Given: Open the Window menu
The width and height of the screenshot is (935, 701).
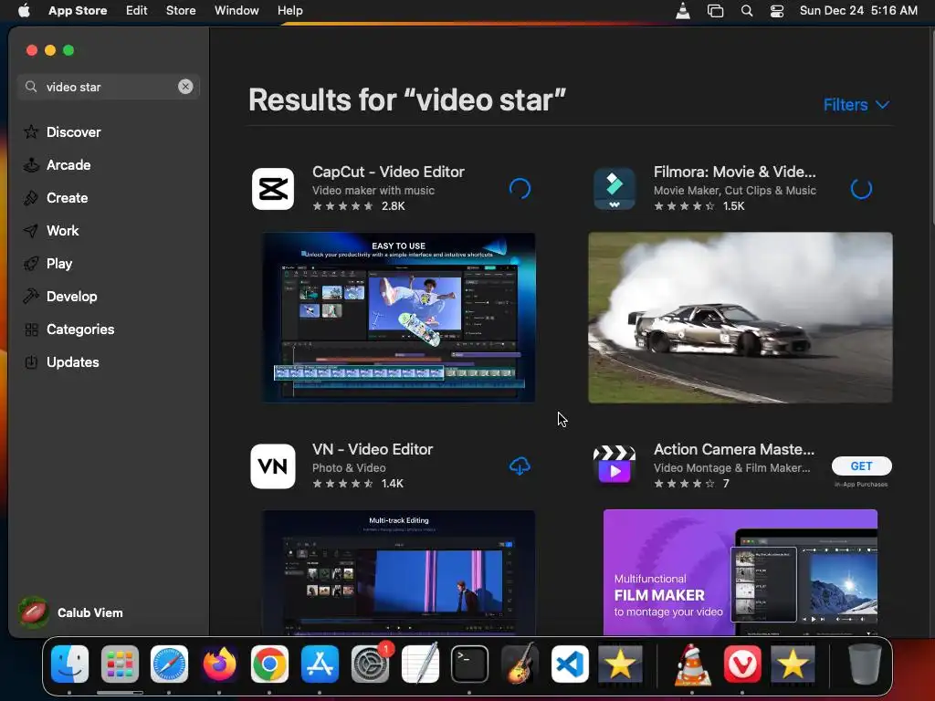Looking at the screenshot, I should [x=236, y=11].
